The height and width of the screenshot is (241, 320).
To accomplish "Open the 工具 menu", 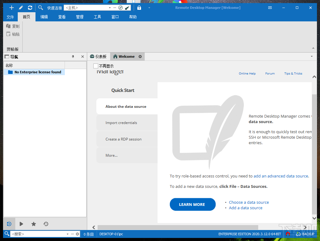I will [x=97, y=17].
